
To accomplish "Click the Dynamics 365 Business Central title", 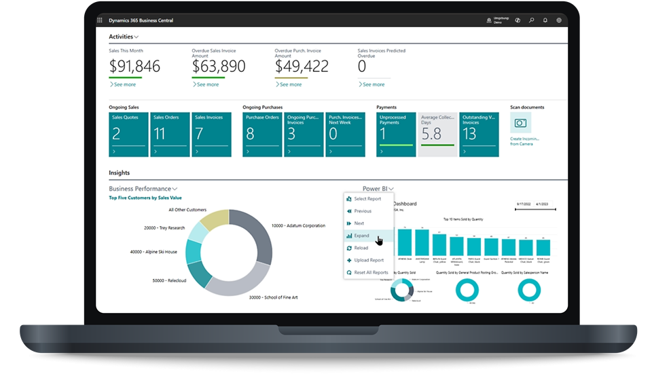I will pyautogui.click(x=141, y=20).
